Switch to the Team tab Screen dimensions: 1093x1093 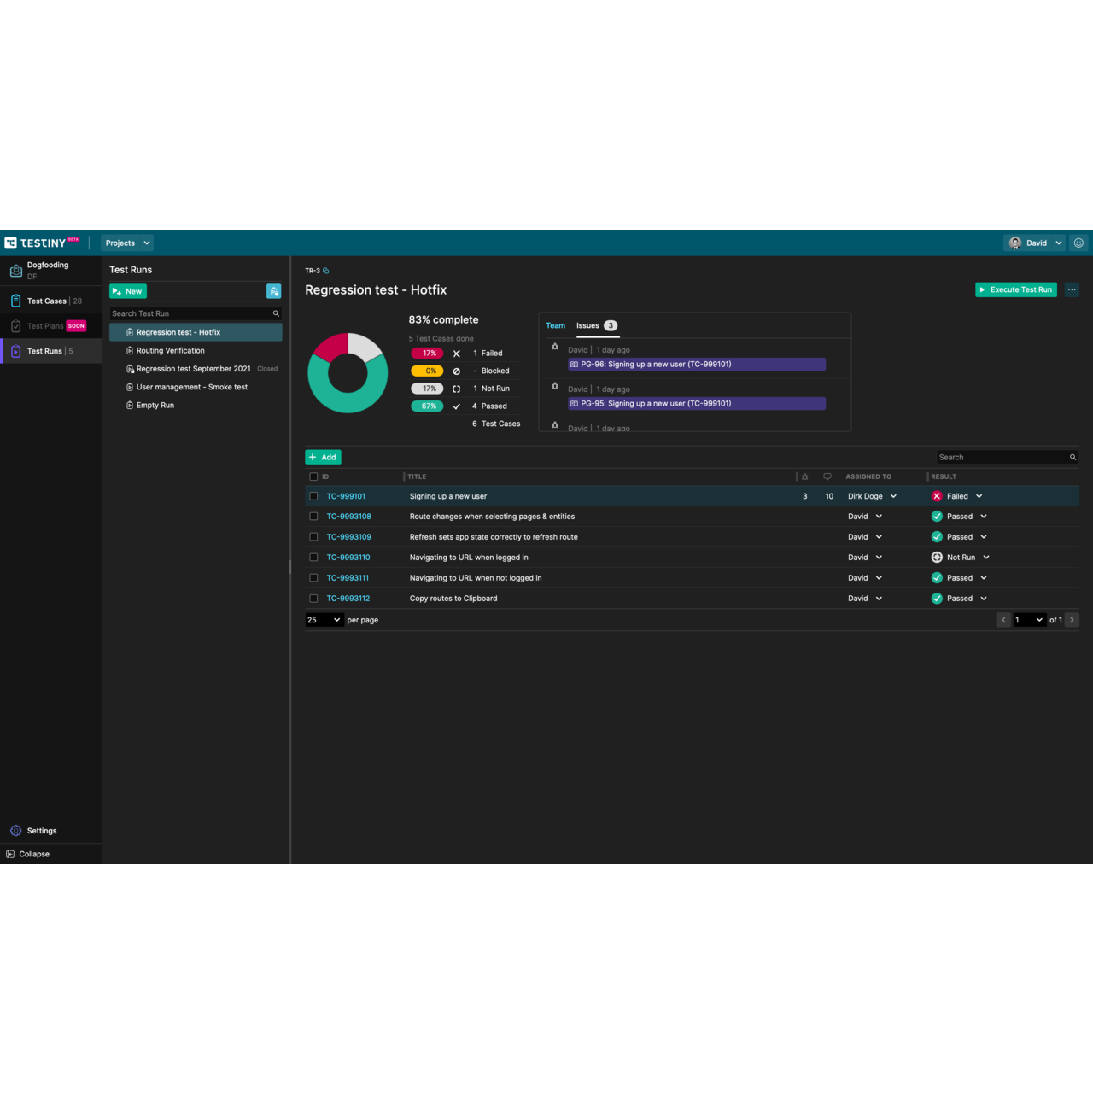click(555, 325)
